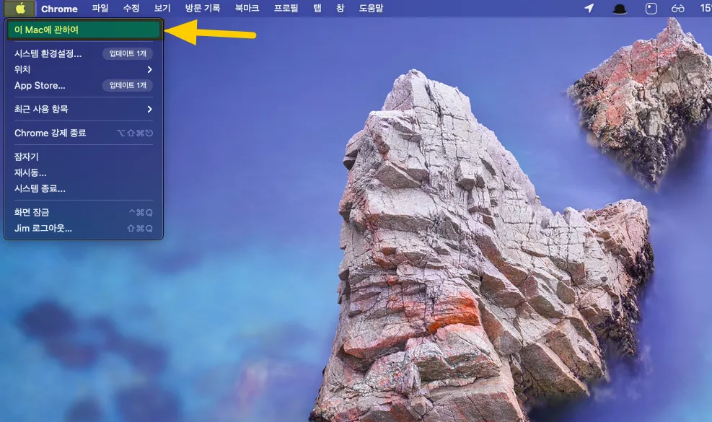Viewport: 712px width, 422px height.
Task: Open the Apple logo menu
Action: [x=20, y=8]
